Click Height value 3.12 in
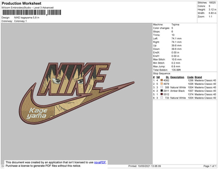 click(x=212, y=9)
